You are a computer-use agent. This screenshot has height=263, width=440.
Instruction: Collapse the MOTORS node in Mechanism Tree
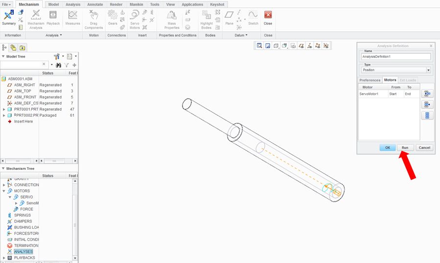click(x=4, y=191)
